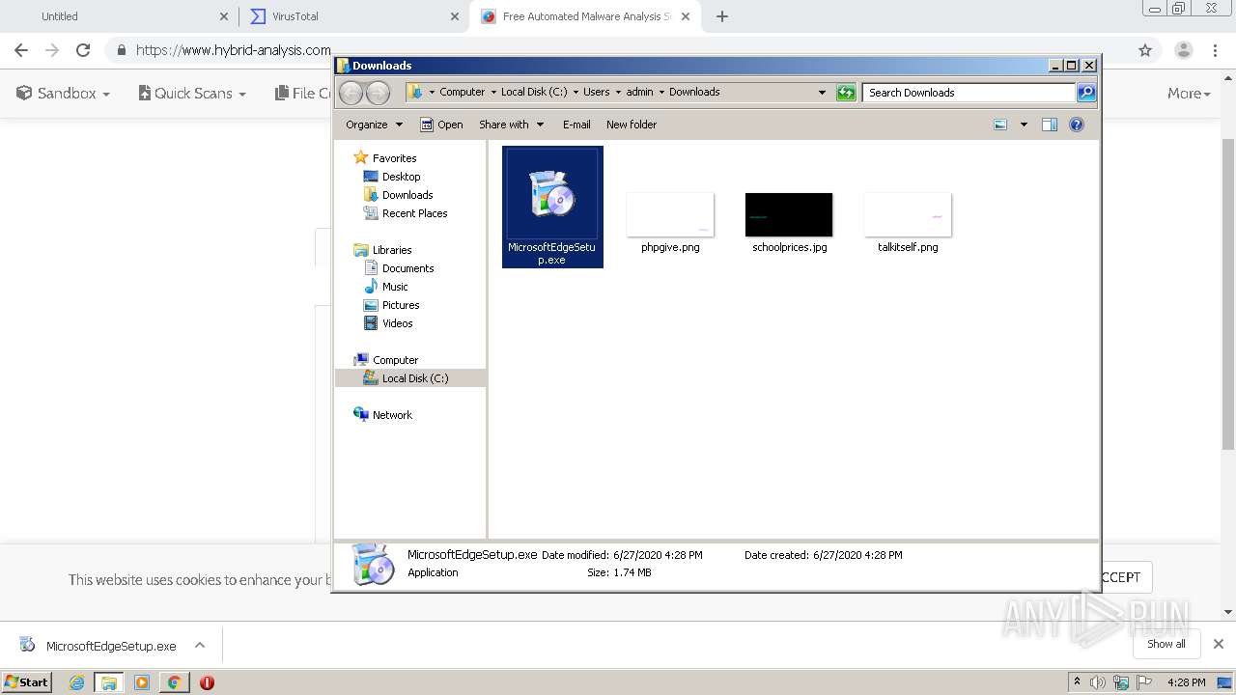Click the Chrome taskbar icon
The width and height of the screenshot is (1236, 695).
174,682
